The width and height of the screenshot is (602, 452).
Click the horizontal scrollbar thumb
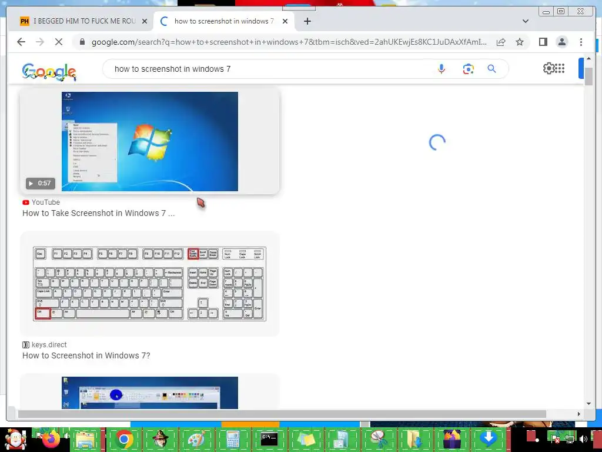coord(282,414)
